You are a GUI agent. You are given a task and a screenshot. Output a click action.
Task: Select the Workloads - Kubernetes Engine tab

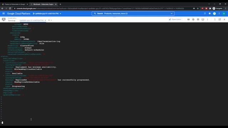(43, 4)
